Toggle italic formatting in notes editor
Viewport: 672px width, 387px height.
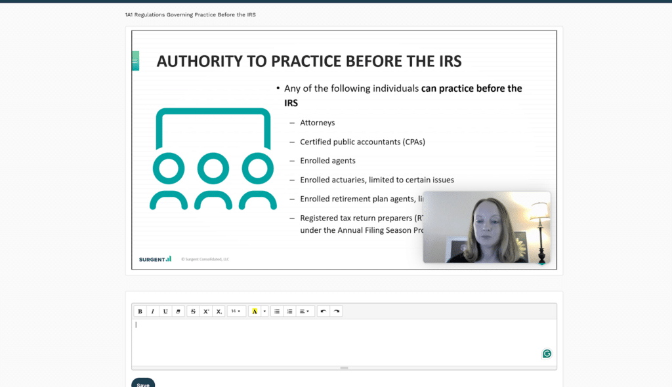pyautogui.click(x=153, y=312)
